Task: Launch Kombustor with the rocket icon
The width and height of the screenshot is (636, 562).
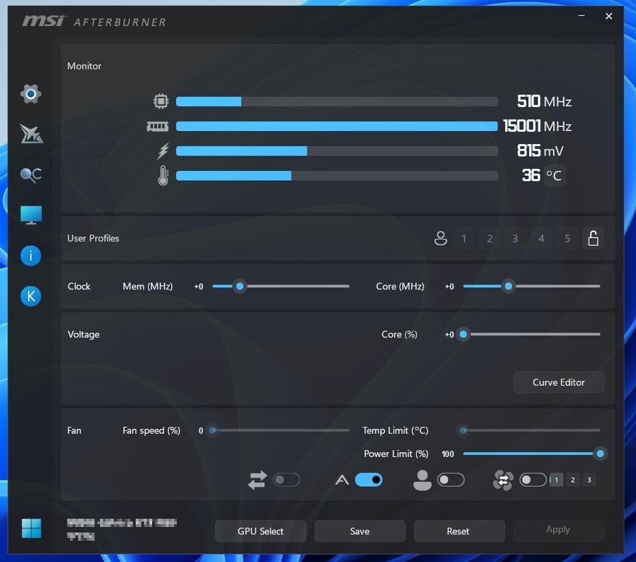Action: 30,134
